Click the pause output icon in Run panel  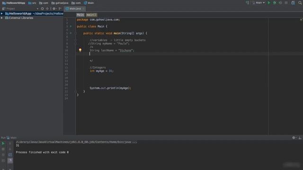3,154
